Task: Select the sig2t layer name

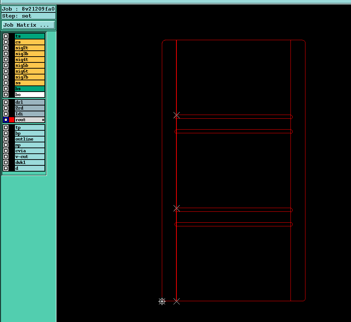Action: click(30, 48)
